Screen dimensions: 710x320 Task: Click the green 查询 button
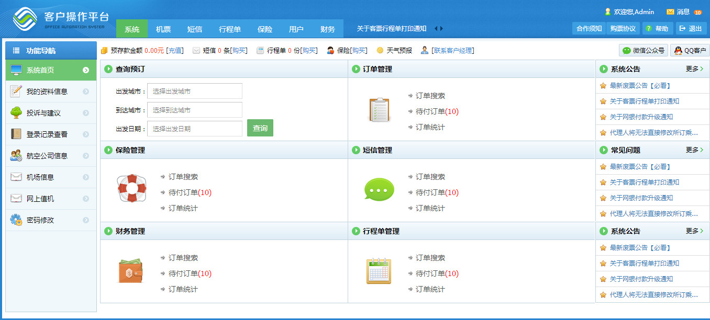tap(260, 128)
